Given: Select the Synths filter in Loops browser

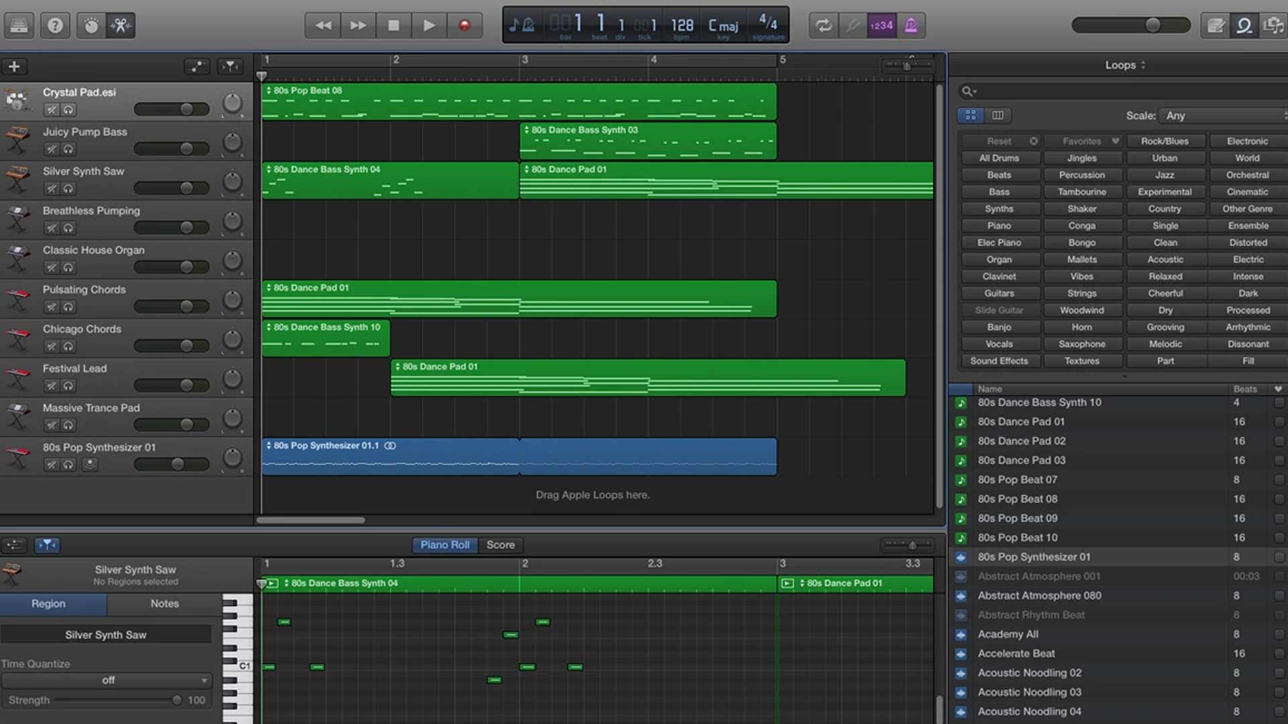Looking at the screenshot, I should click(x=999, y=208).
